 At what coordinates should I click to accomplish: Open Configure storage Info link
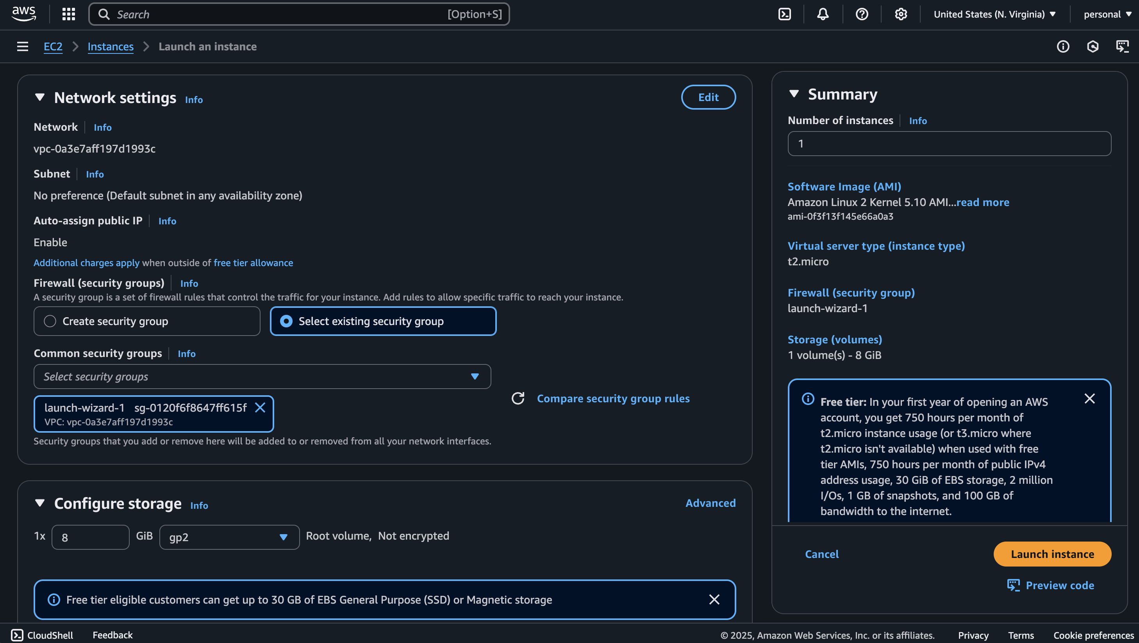tap(199, 505)
